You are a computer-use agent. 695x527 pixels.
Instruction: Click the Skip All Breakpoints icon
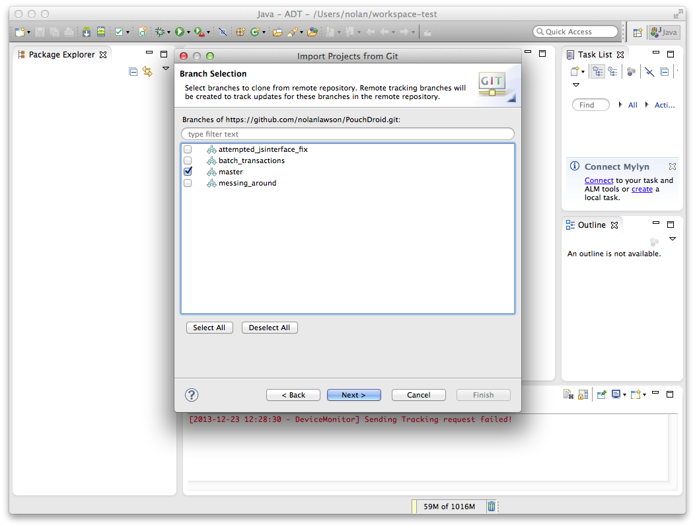[x=223, y=32]
